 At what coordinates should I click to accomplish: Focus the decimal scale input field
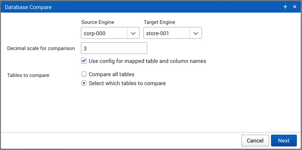pyautogui.click(x=114, y=48)
